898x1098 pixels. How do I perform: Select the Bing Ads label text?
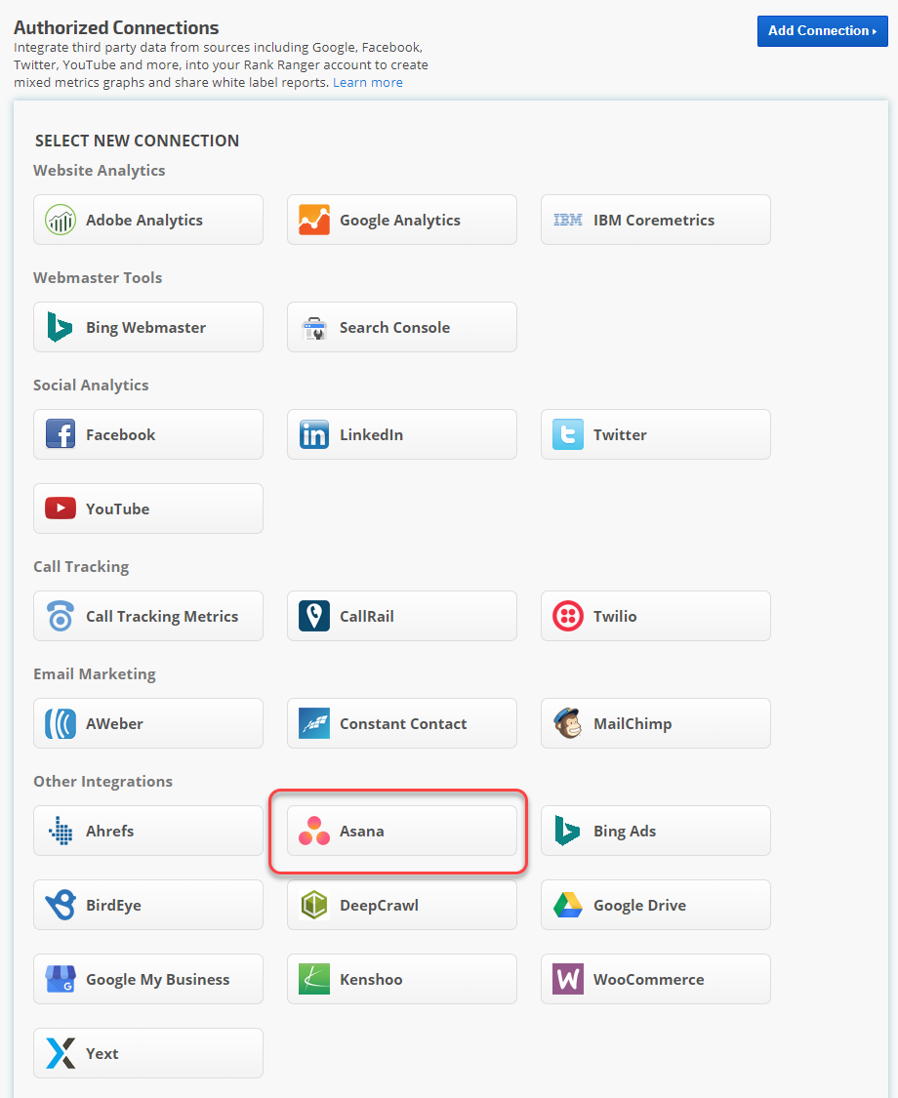[625, 832]
